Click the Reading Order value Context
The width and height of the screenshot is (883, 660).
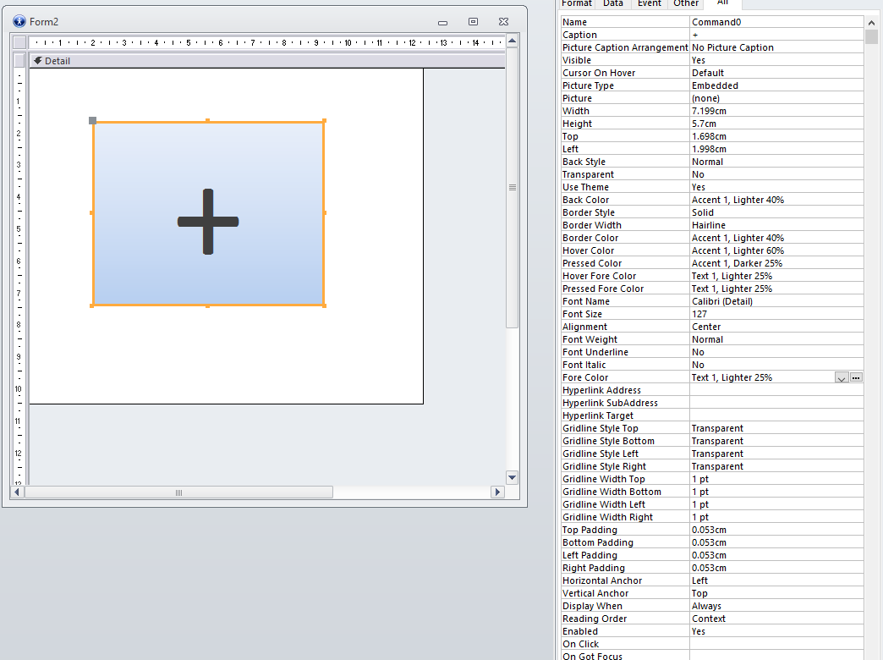776,619
